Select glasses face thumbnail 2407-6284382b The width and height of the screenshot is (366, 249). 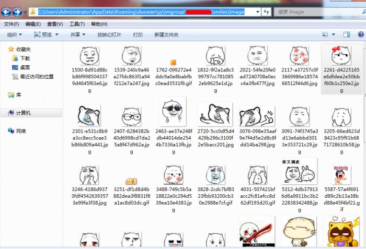(131, 117)
